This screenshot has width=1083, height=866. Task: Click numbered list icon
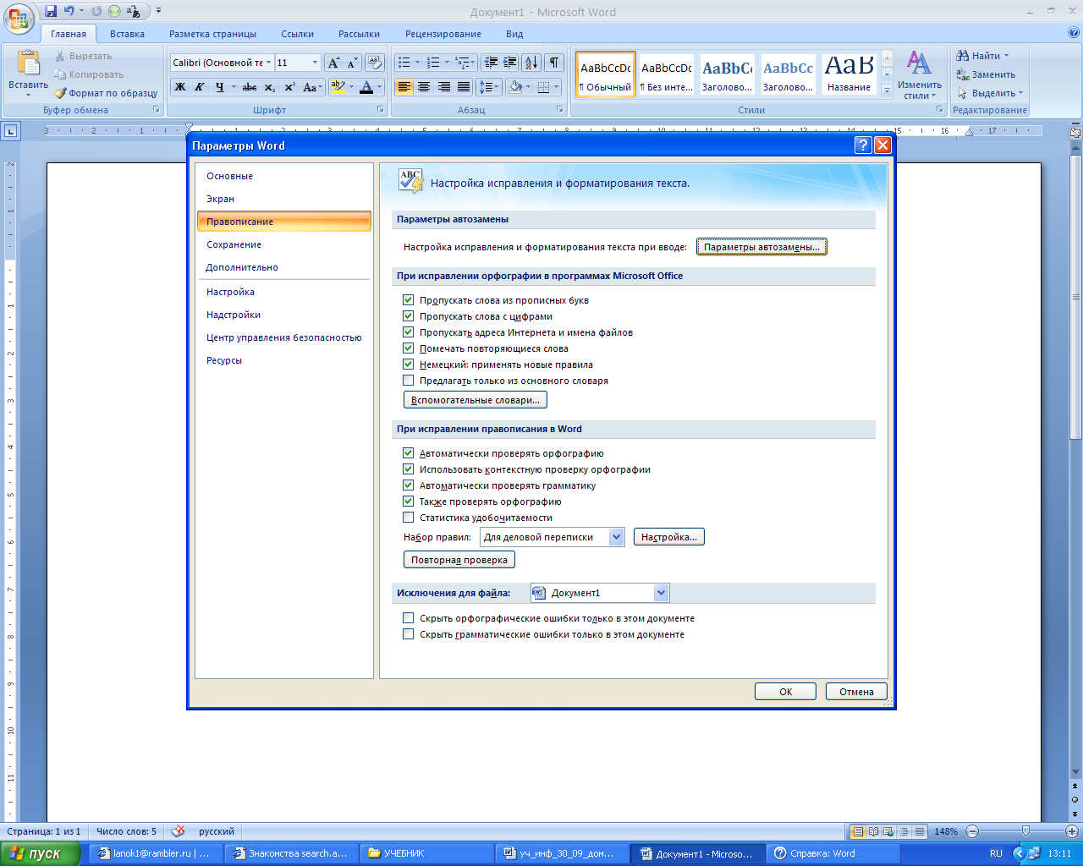click(433, 63)
